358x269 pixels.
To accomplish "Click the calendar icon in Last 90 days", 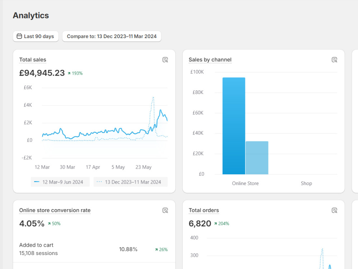I will point(19,36).
